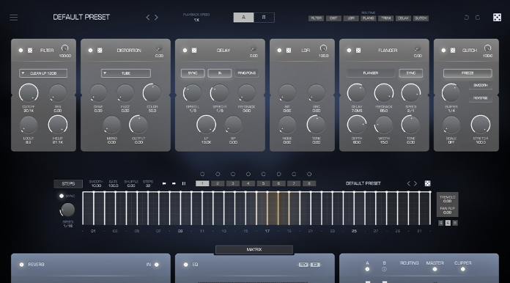Click circle above pattern slot 8
510x283 pixels.
pyautogui.click(x=309, y=174)
